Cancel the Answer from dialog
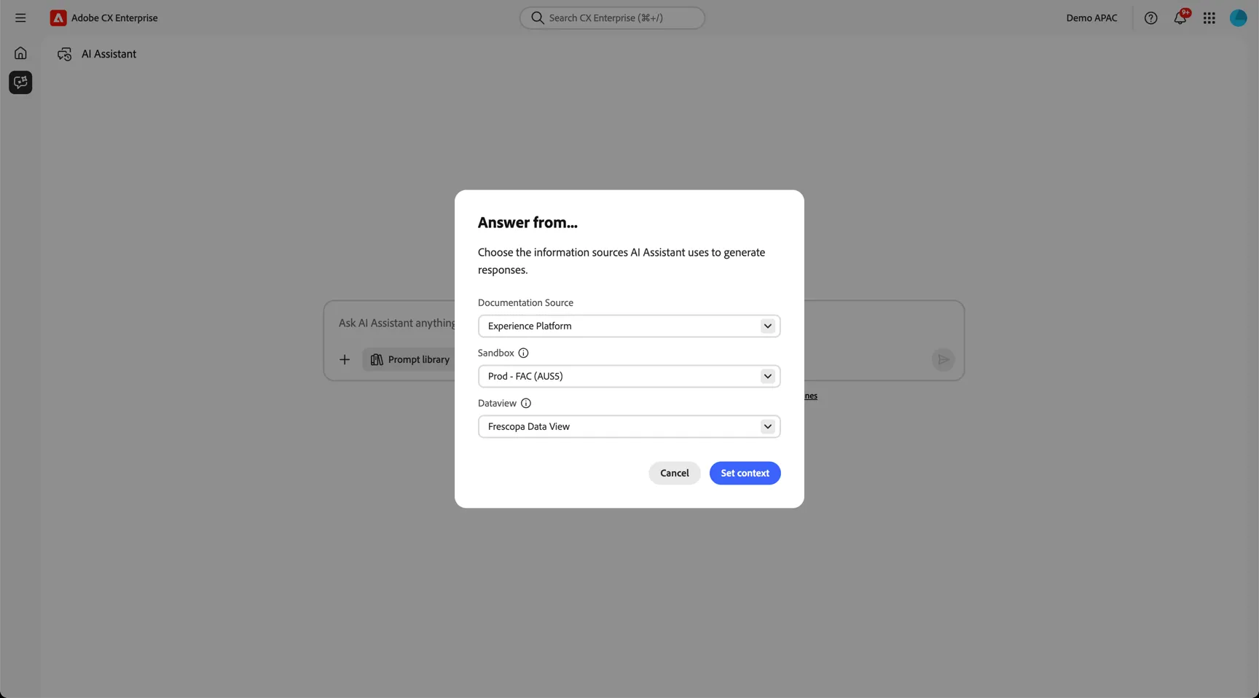Image resolution: width=1259 pixels, height=698 pixels. pyautogui.click(x=674, y=473)
